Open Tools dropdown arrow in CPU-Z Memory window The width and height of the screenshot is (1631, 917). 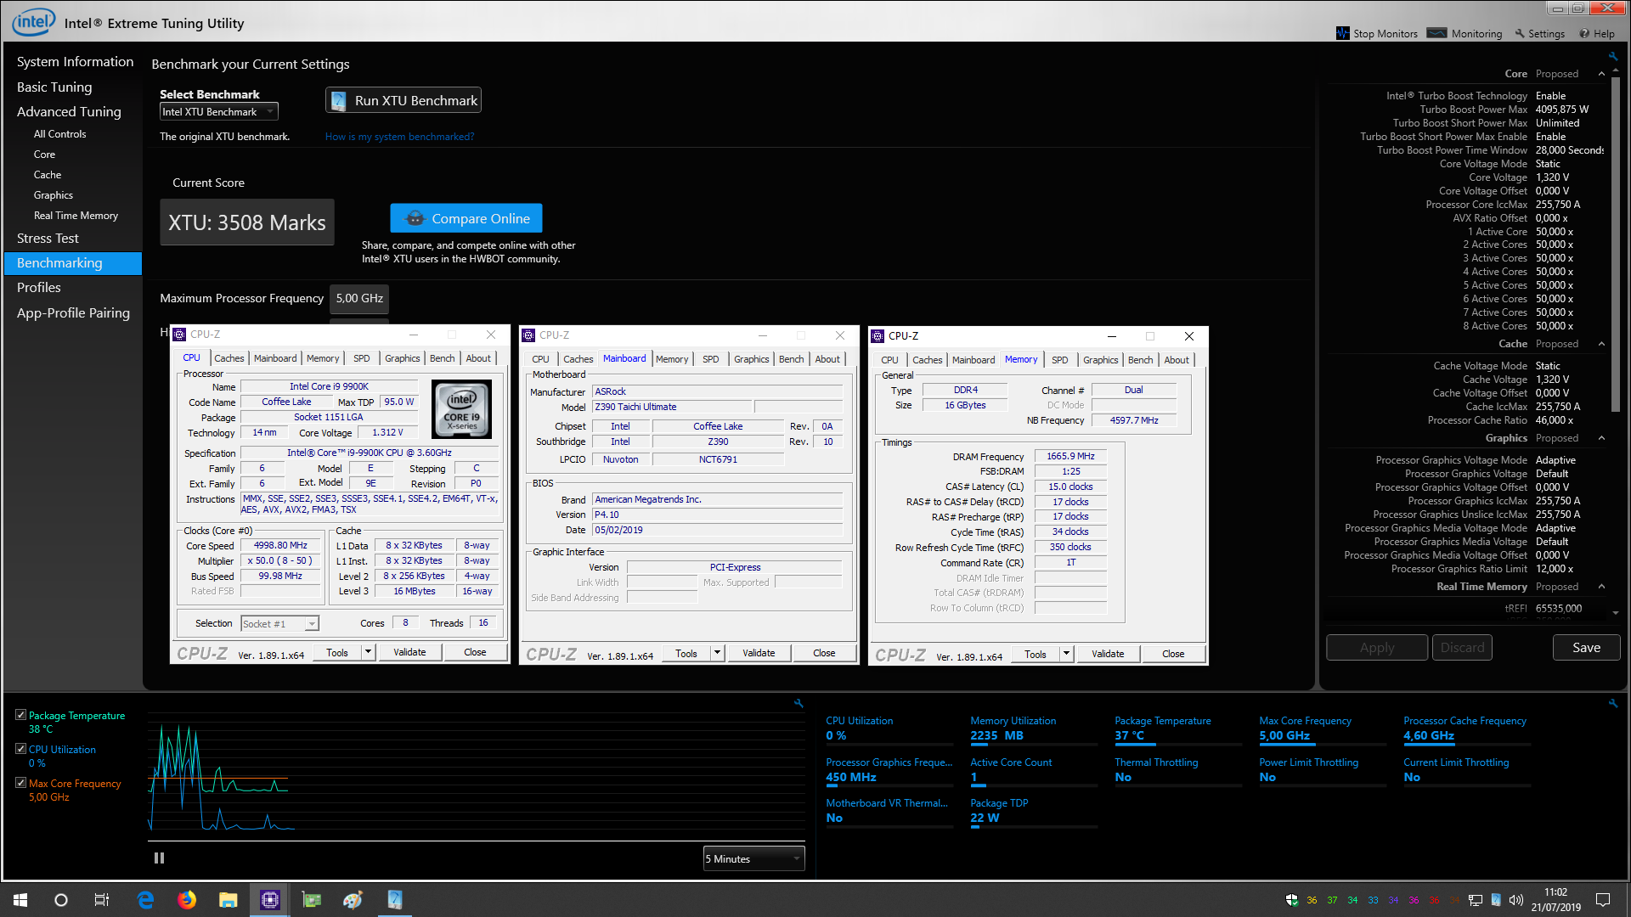point(1066,654)
